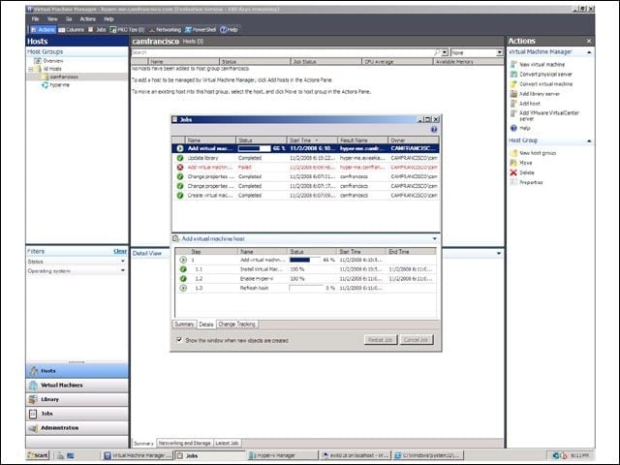Select Overview in Host Groups tree
620x465 pixels.
coord(52,61)
